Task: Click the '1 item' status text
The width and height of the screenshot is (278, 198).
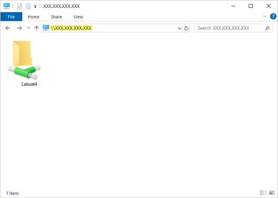Action: [x=12, y=193]
